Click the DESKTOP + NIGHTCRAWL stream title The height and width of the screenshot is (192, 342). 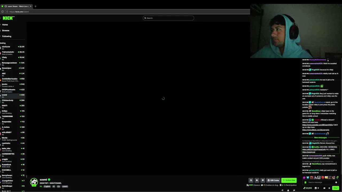pyautogui.click(x=50, y=183)
